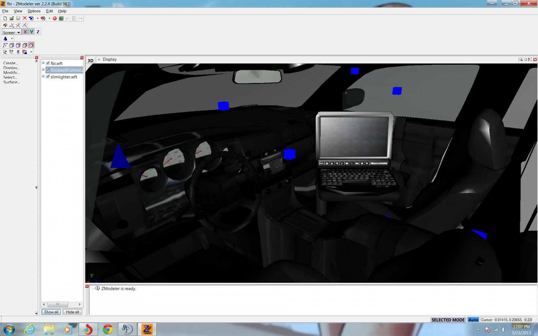The width and height of the screenshot is (538, 336).
Task: Open the Options menu
Action: point(34,11)
